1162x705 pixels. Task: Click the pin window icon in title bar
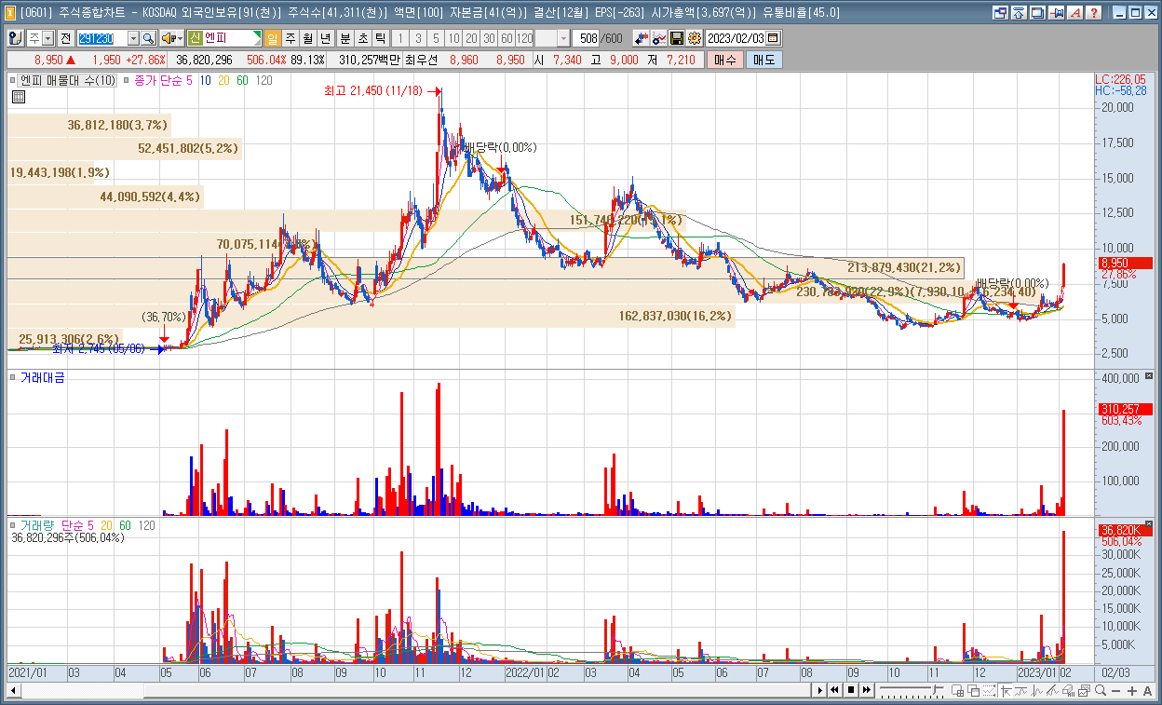1057,13
